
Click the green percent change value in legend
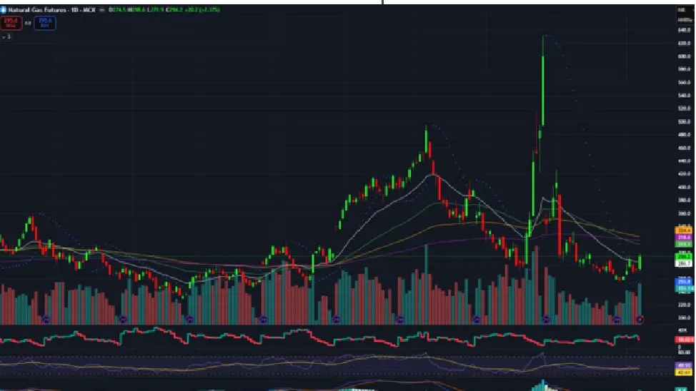[209, 10]
